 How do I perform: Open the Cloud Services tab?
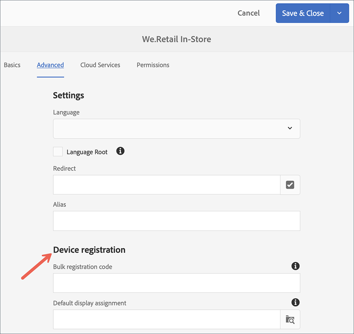point(100,65)
